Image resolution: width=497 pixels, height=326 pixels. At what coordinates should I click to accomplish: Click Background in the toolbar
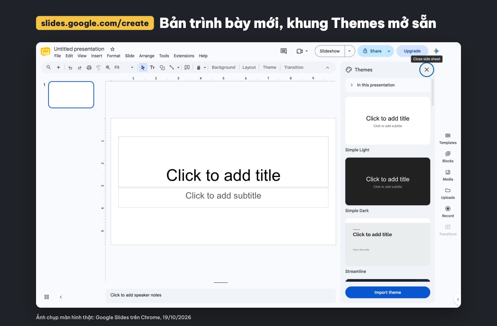click(223, 67)
